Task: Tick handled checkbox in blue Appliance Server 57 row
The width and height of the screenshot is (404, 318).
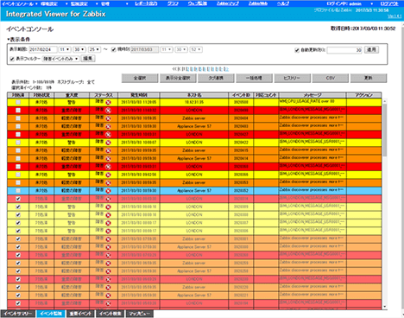Action: pos(18,191)
